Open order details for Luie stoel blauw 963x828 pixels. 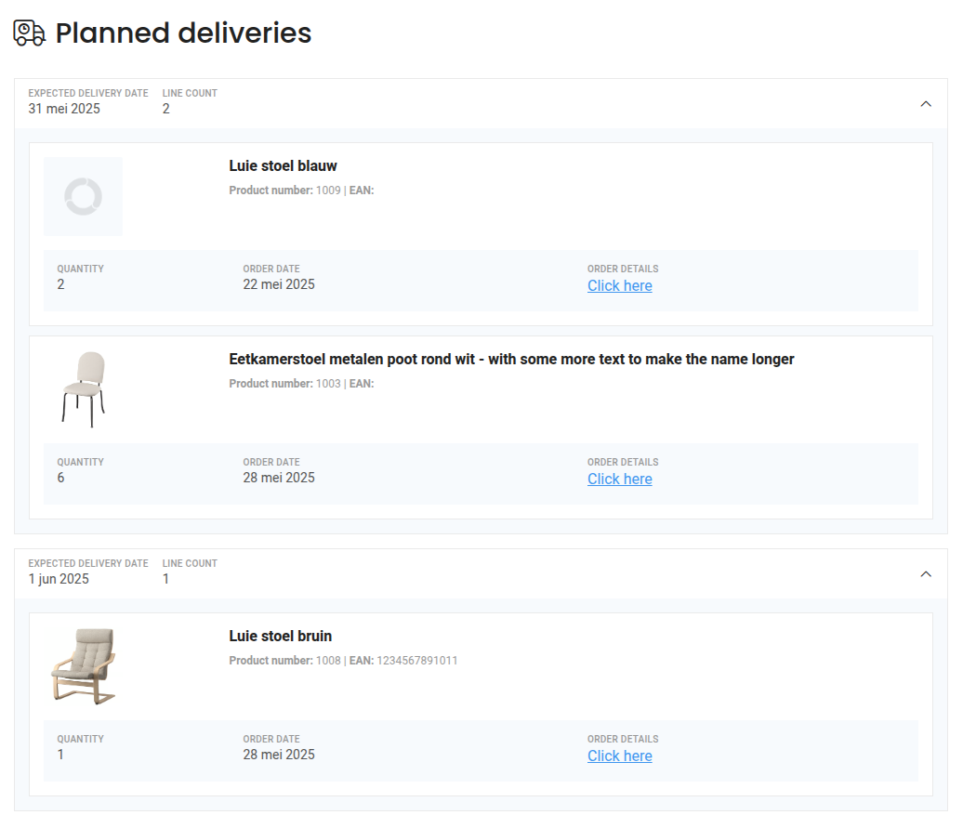click(x=619, y=286)
